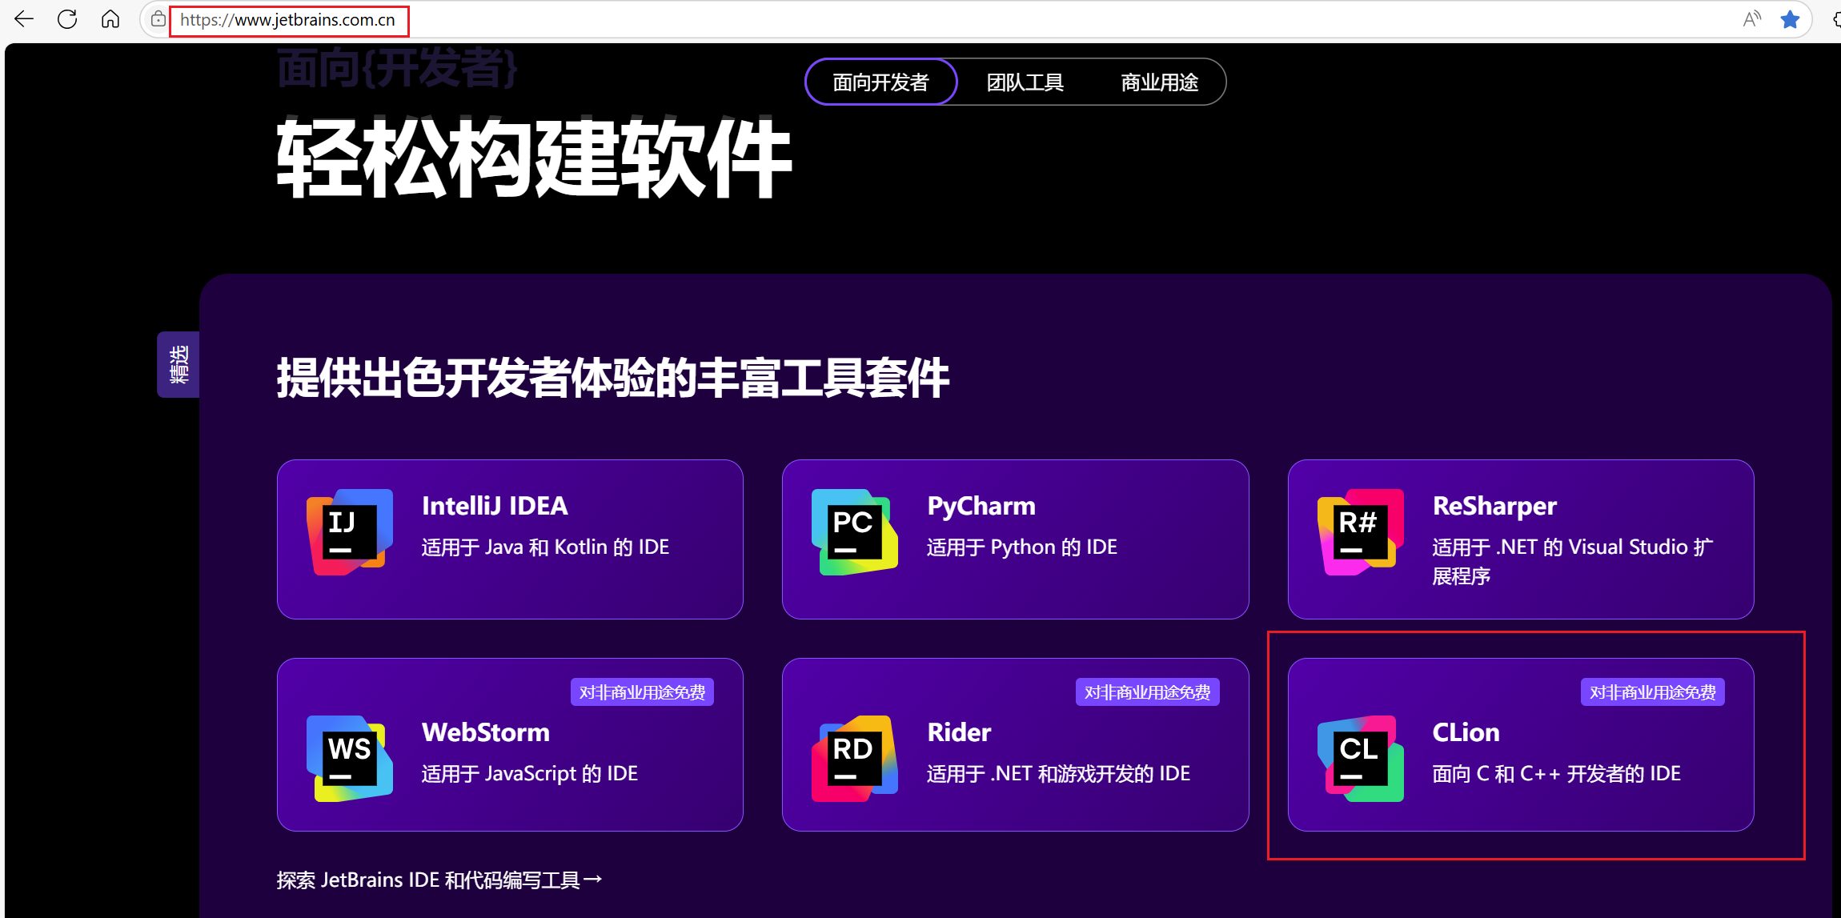
Task: Click the browser back arrow
Action: coord(24,19)
